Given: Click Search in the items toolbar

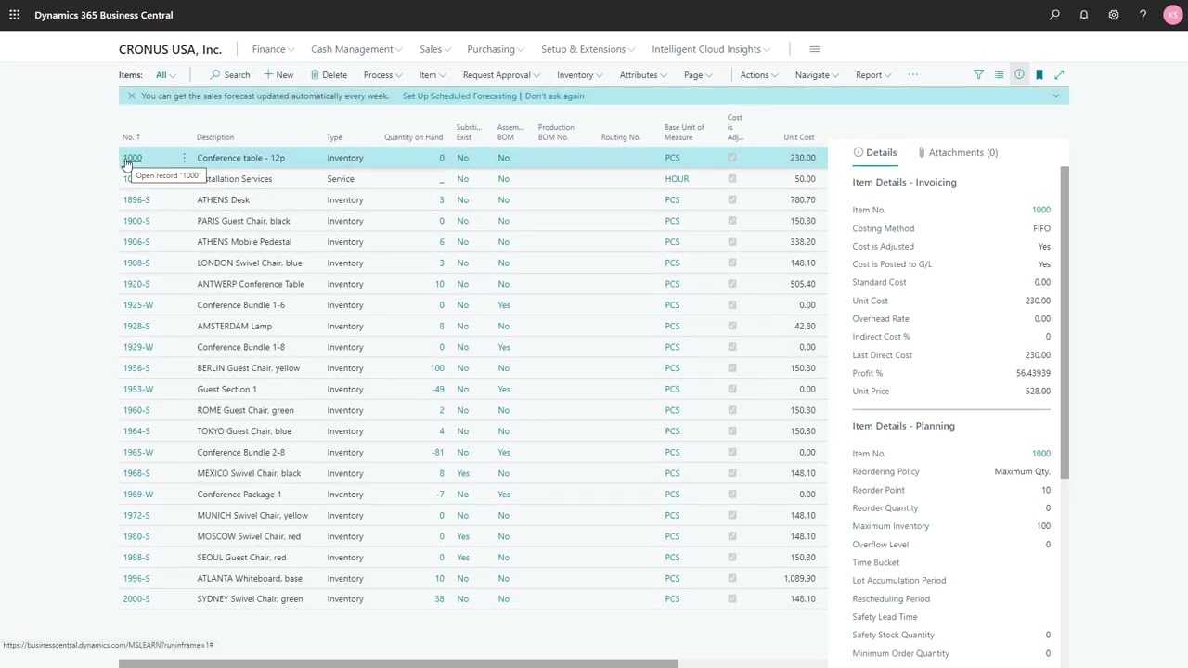Looking at the screenshot, I should point(230,75).
